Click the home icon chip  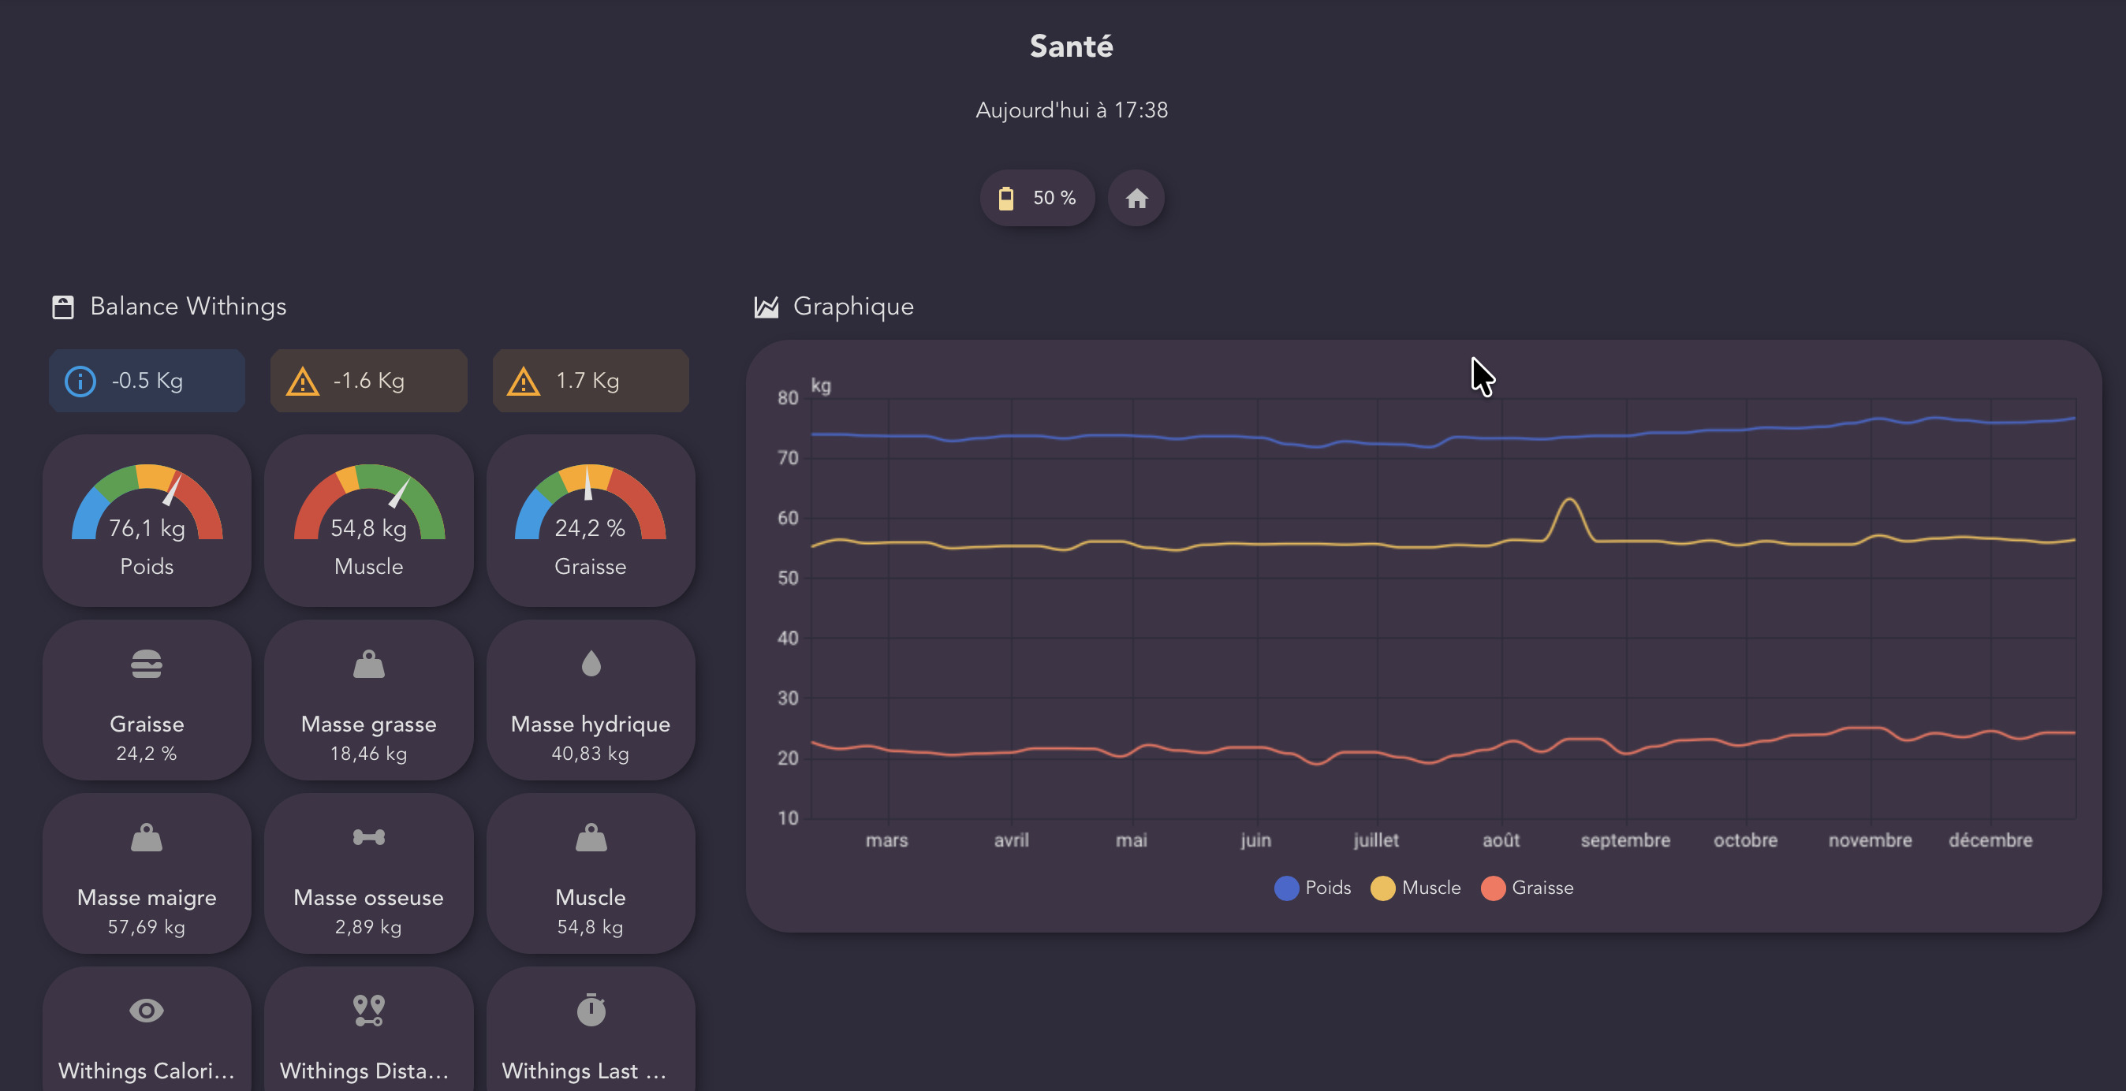(1136, 198)
